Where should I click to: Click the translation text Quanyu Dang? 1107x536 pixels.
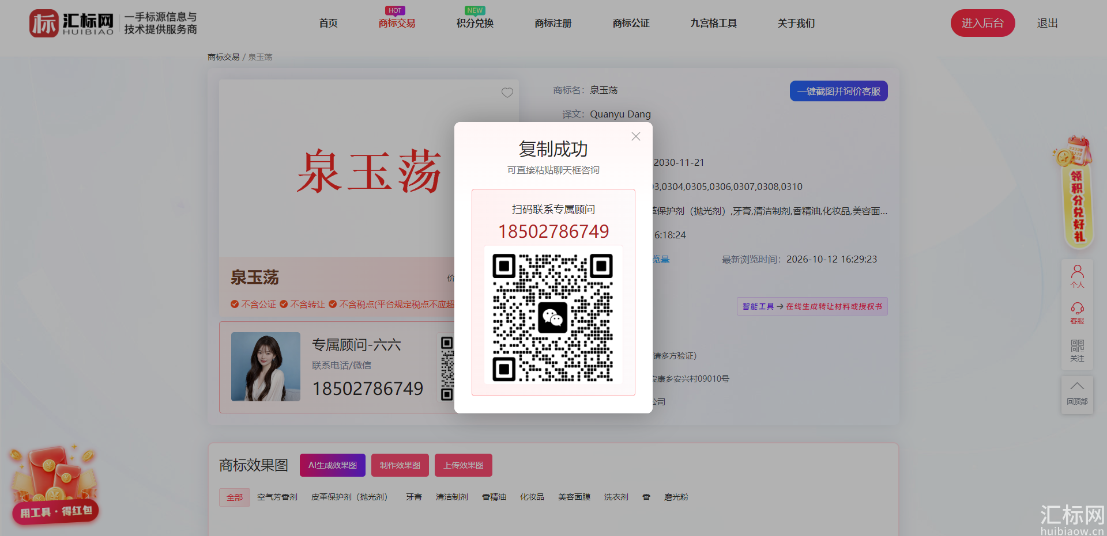620,114
